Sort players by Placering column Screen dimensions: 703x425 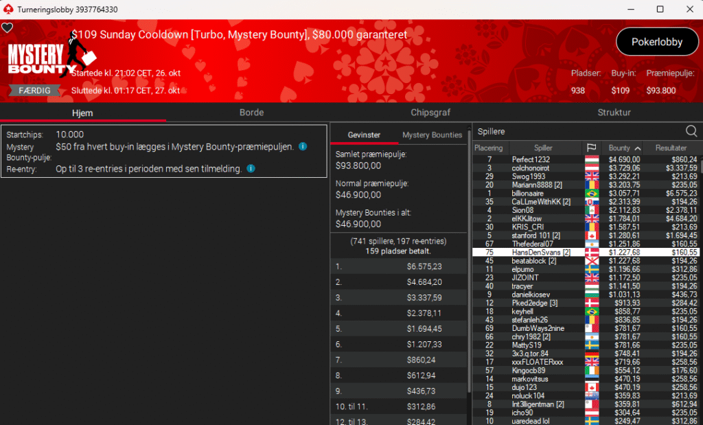click(489, 148)
